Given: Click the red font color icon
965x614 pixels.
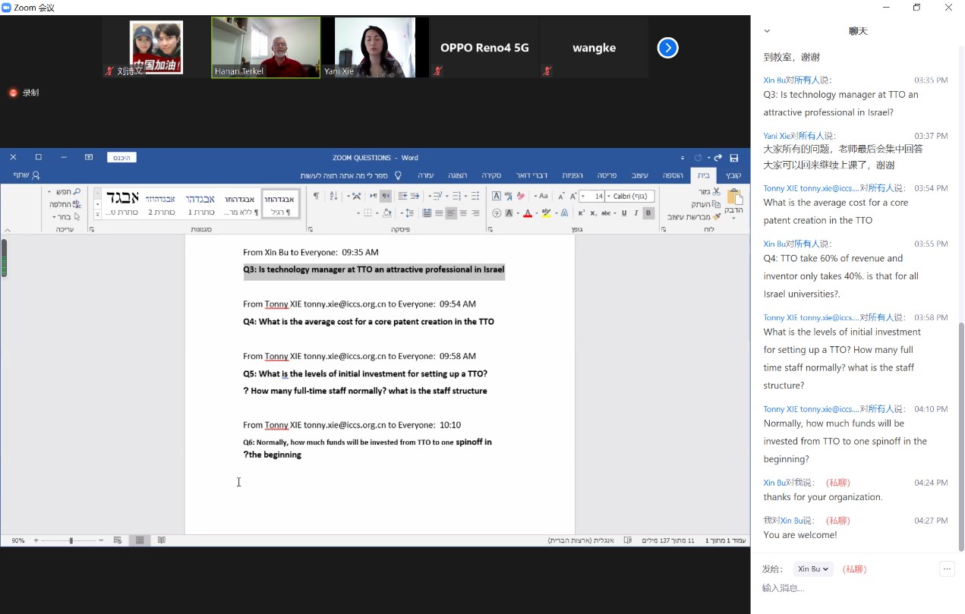Looking at the screenshot, I should pos(528,213).
